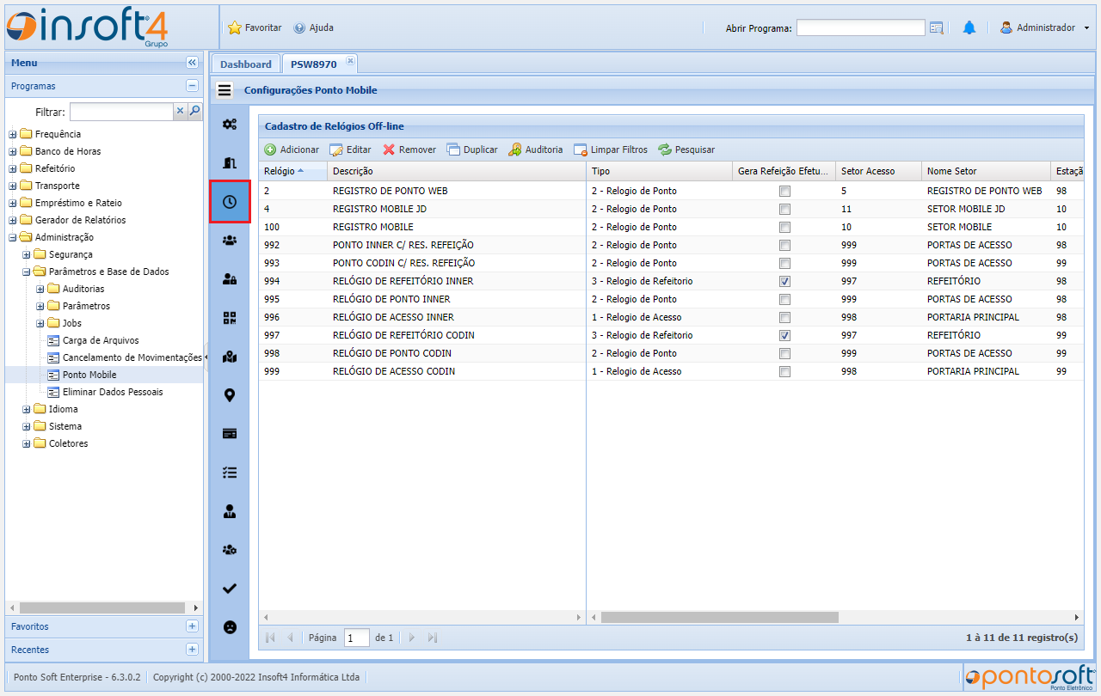Click the gears settings icon in sidebar
The height and width of the screenshot is (696, 1101).
(230, 125)
